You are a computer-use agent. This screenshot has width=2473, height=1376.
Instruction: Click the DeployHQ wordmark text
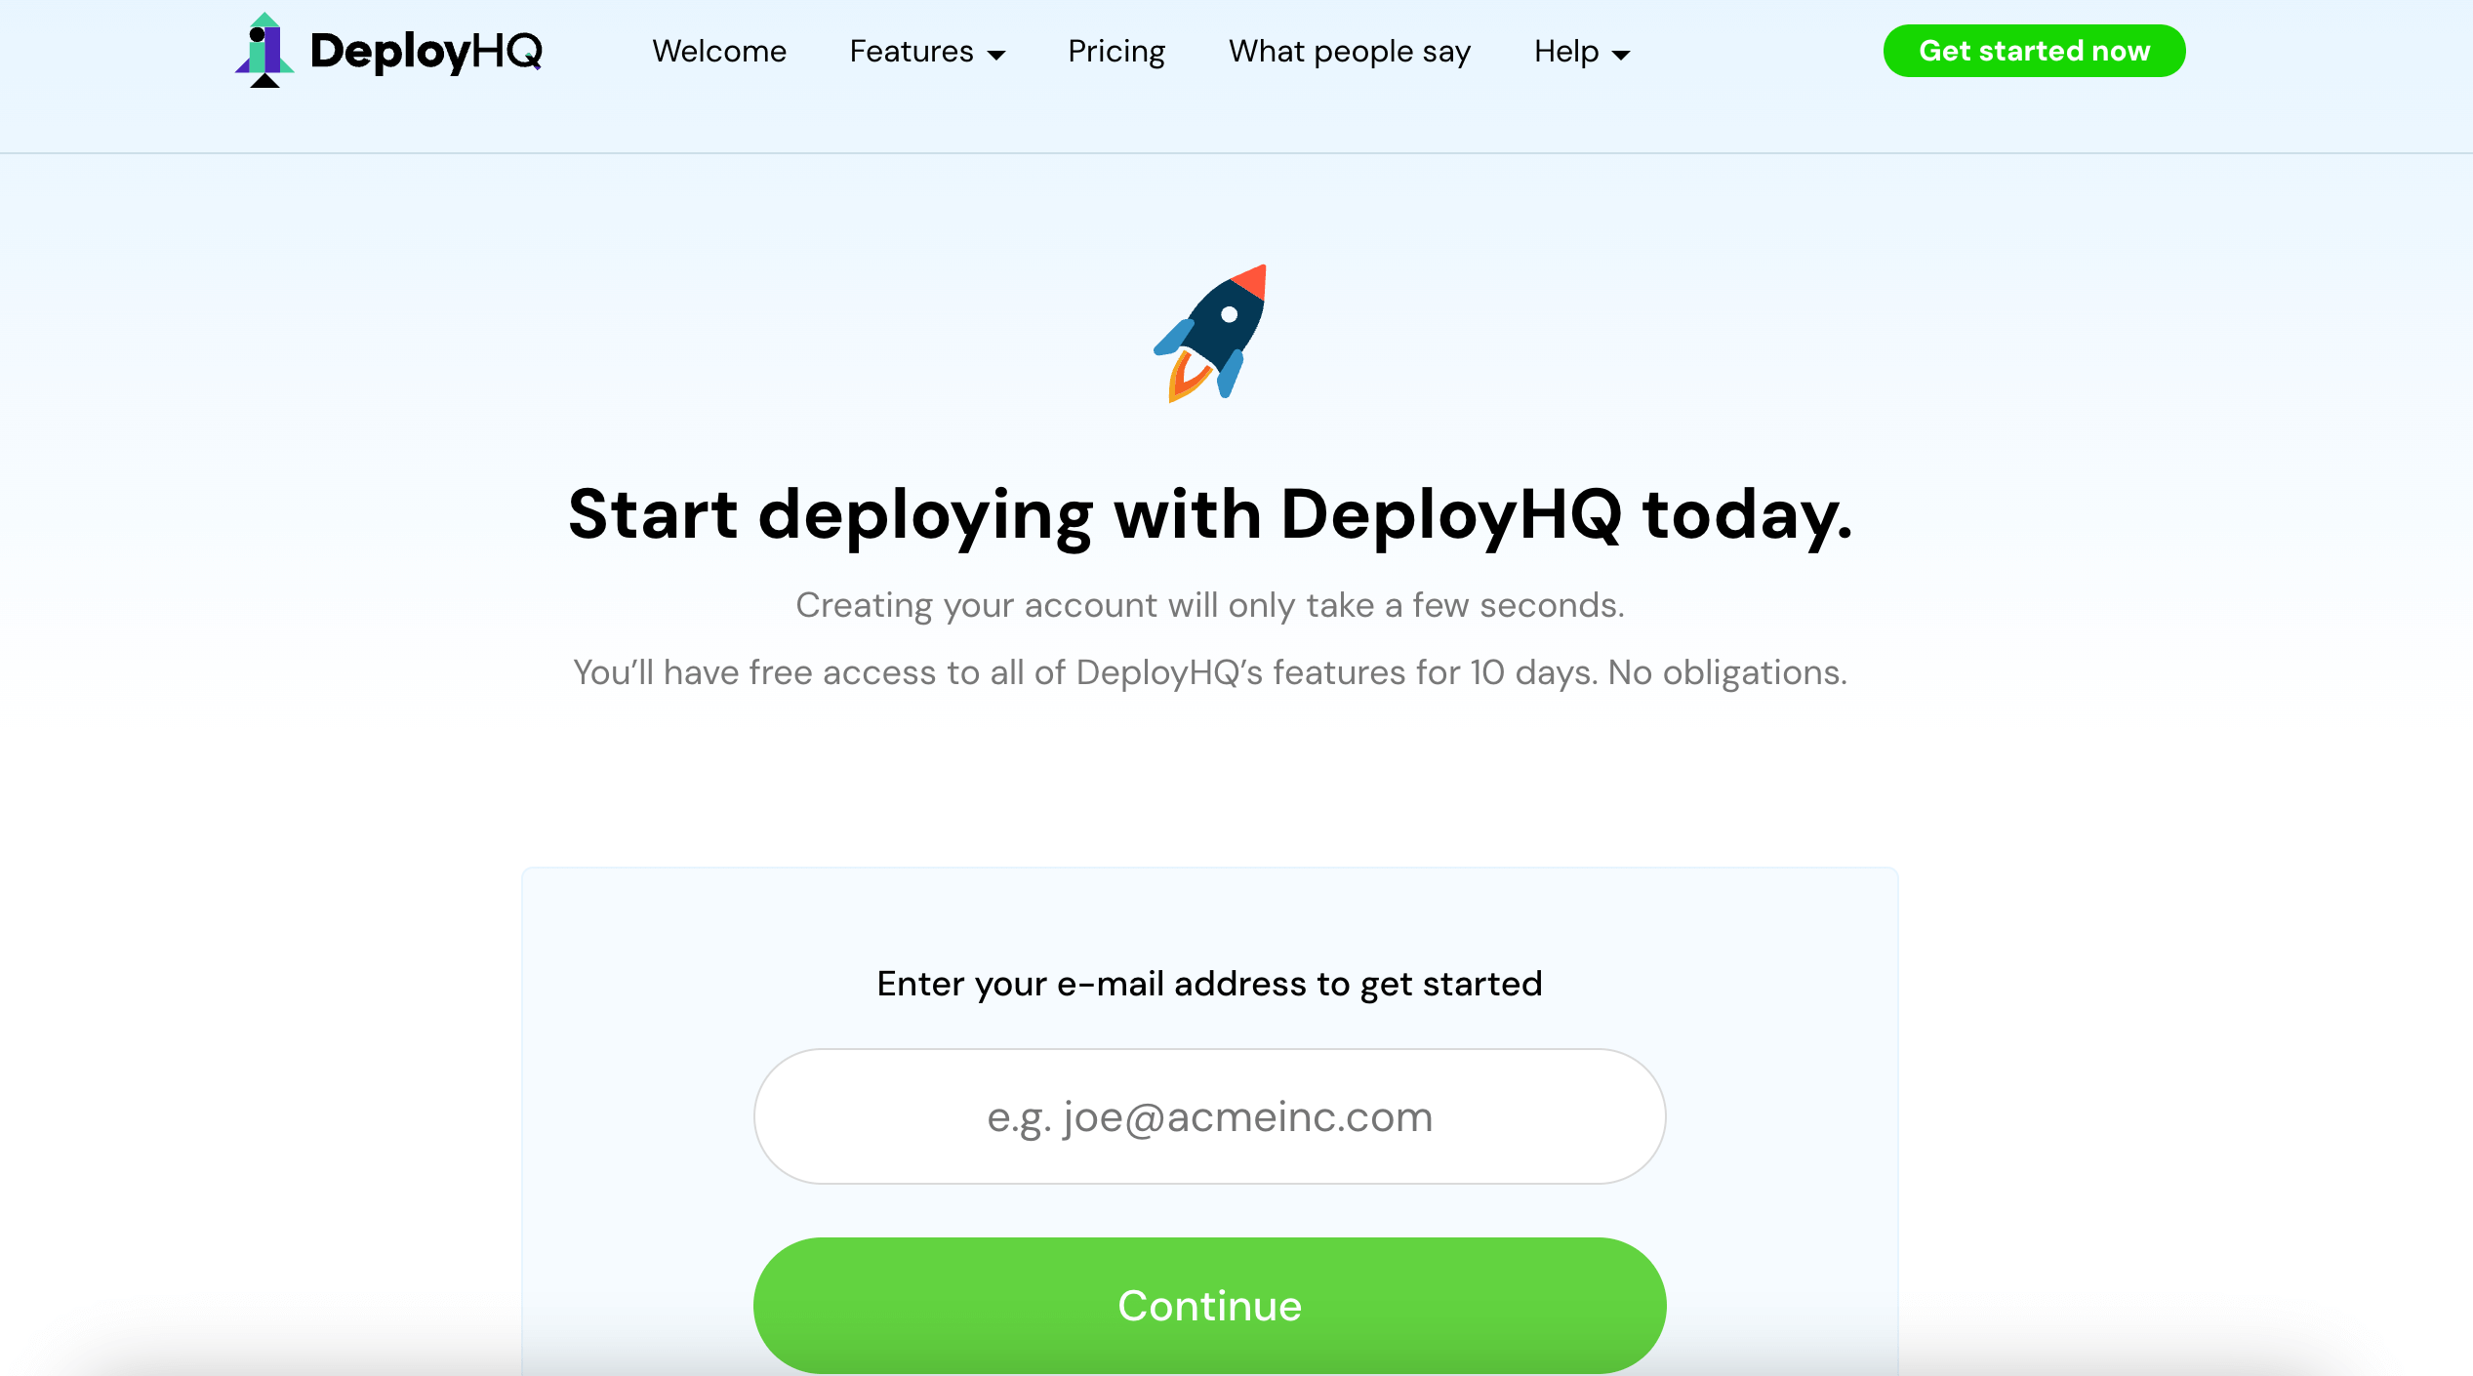pos(426,51)
